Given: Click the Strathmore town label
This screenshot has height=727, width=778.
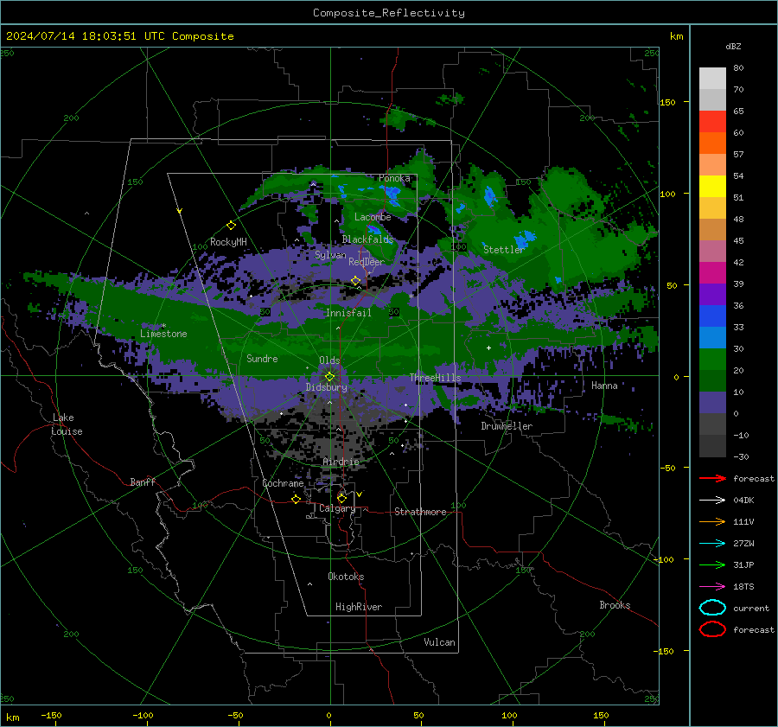Looking at the screenshot, I should tap(420, 512).
